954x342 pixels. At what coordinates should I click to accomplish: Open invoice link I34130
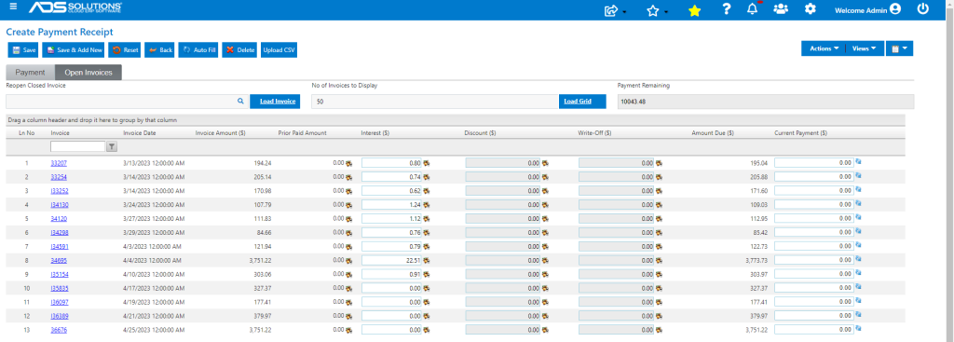click(x=60, y=205)
